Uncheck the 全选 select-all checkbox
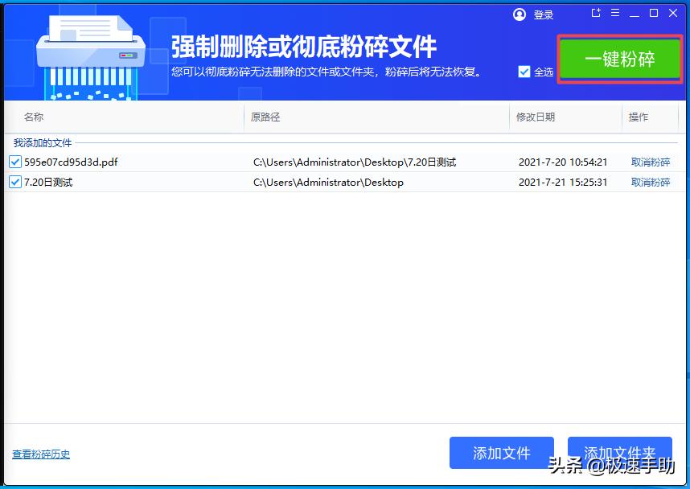690x489 pixels. (x=525, y=71)
